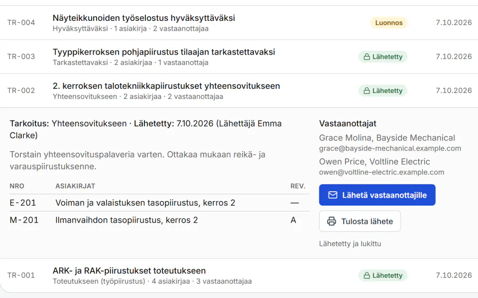Select document row E-201
This screenshot has width=478, height=298.
coord(159,203)
